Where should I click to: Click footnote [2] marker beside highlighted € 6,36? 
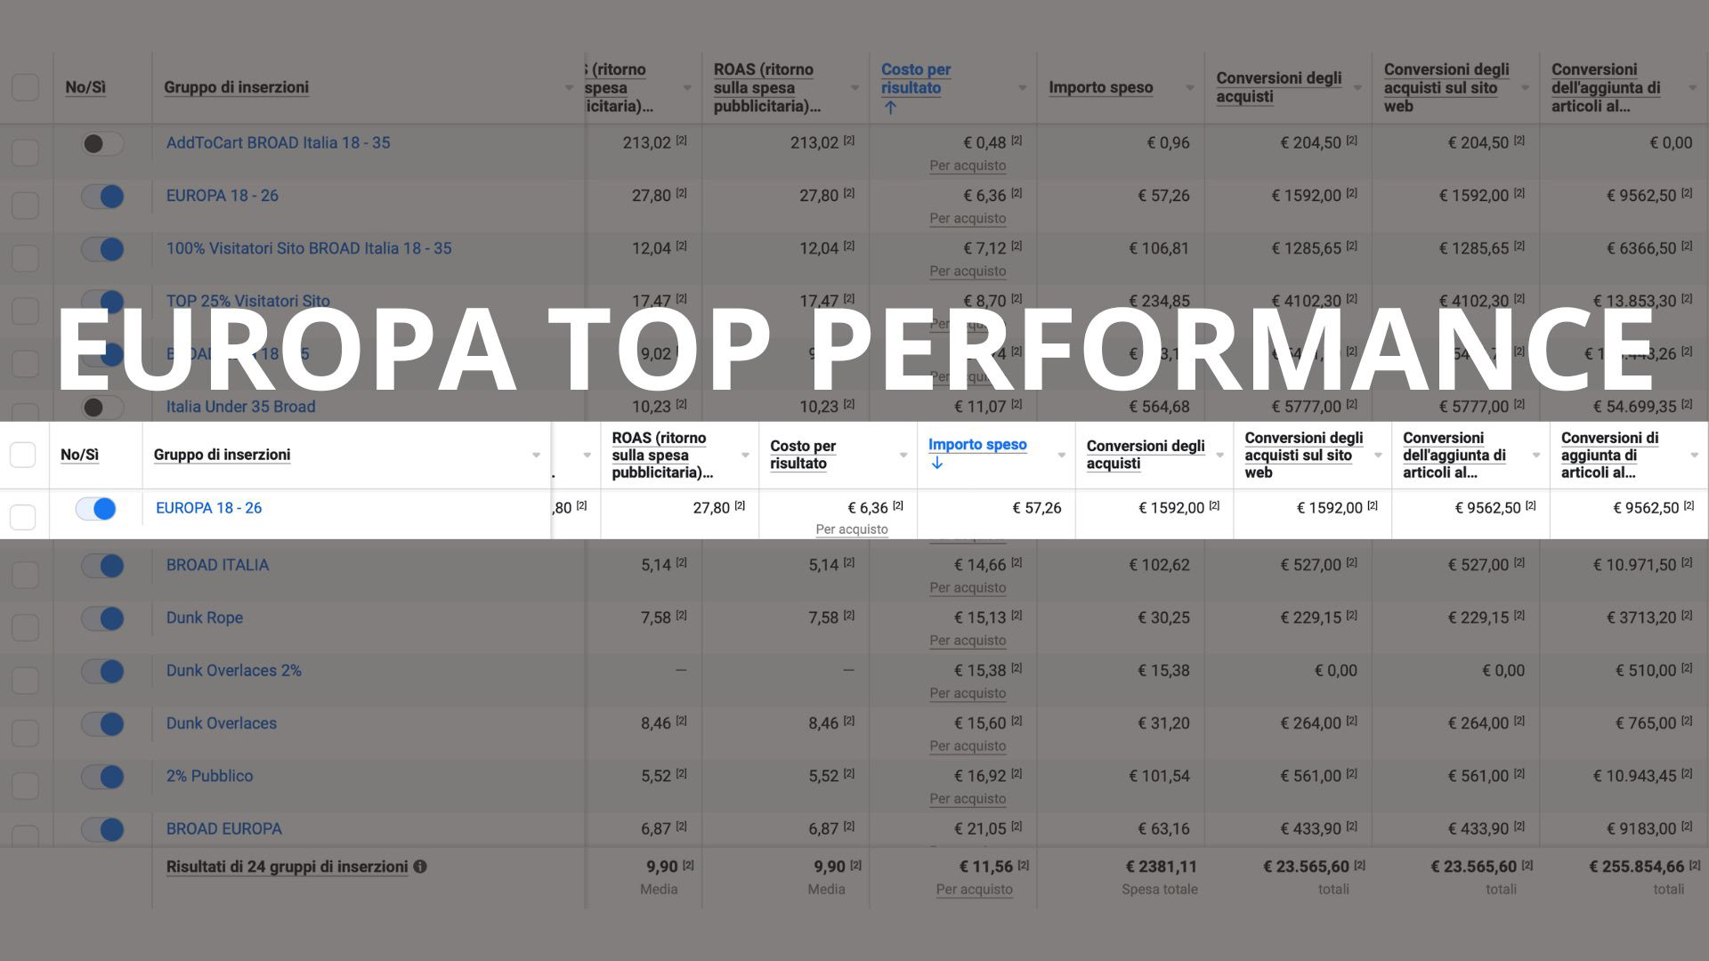[x=898, y=505]
